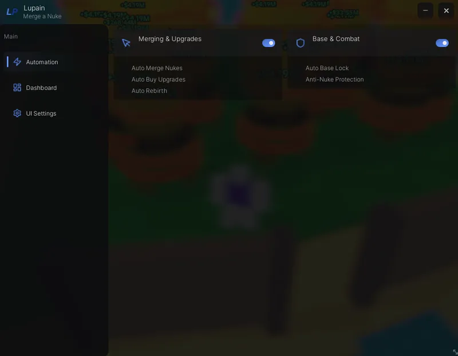Click the Dashboard grid icon

17,88
